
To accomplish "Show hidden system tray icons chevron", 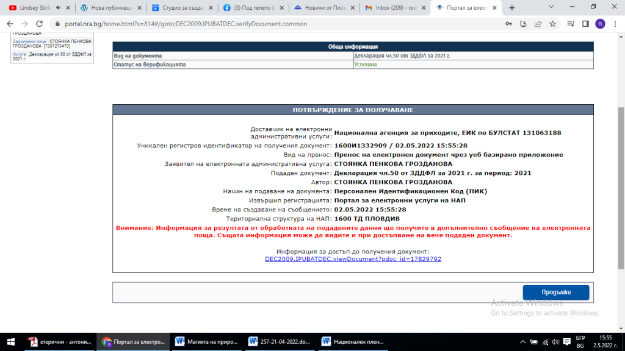I will click(x=522, y=342).
